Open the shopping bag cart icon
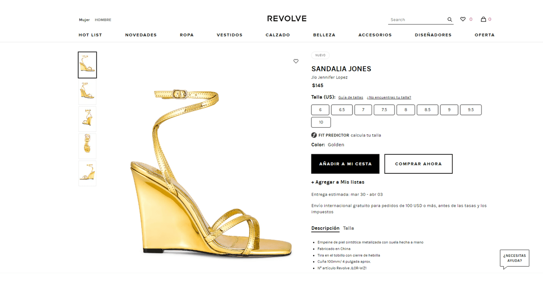This screenshot has width=543, height=284. tap(483, 19)
